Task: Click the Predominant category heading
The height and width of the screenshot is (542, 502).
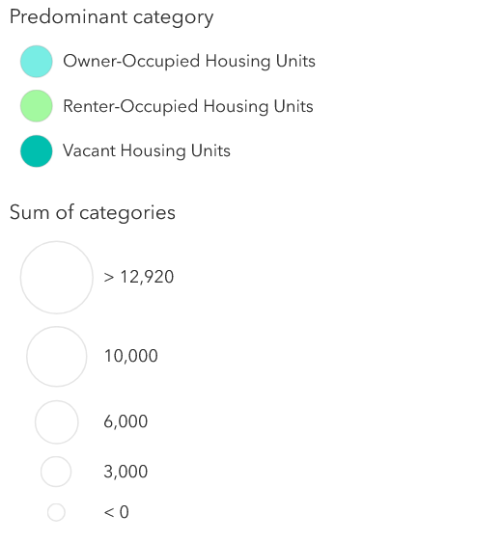Action: click(111, 17)
